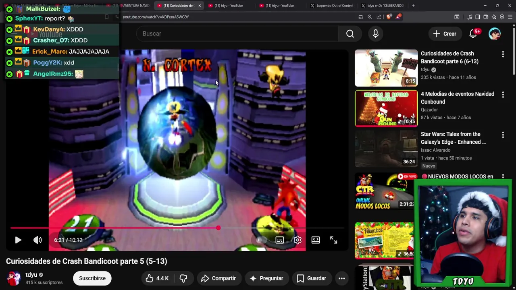The width and height of the screenshot is (516, 290).
Task: Open the notifications bell
Action: 473,34
